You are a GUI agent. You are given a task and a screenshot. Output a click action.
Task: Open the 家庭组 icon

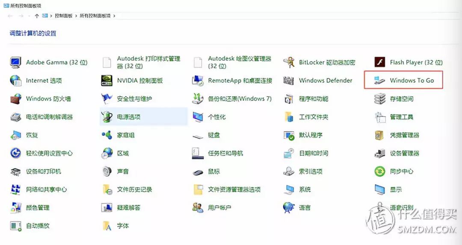point(107,135)
